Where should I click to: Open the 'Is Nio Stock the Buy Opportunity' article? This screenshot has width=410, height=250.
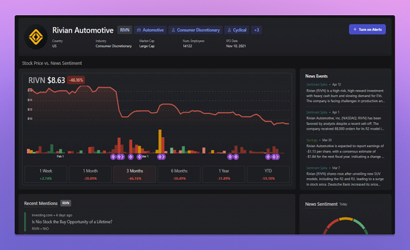click(x=72, y=222)
